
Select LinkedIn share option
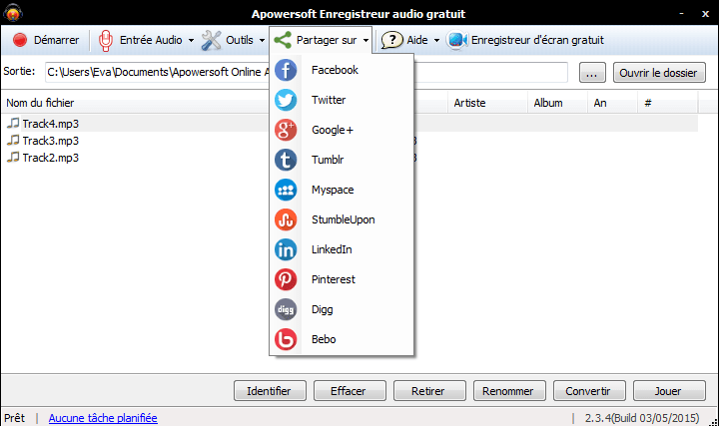point(342,249)
